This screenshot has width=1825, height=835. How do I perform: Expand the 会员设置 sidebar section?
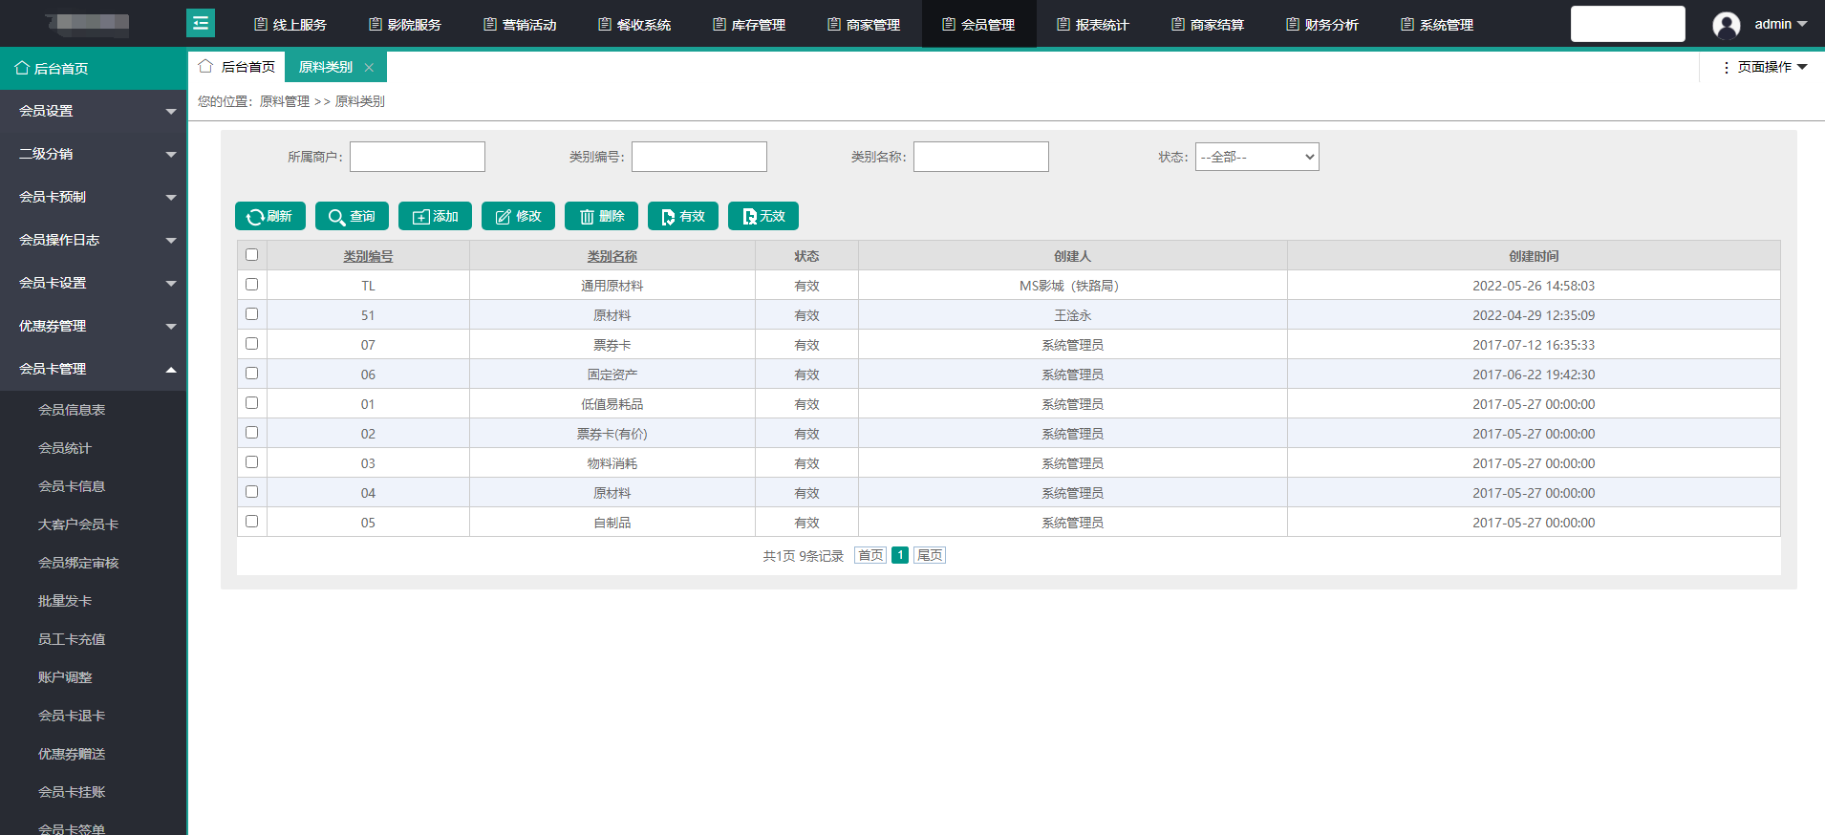93,111
